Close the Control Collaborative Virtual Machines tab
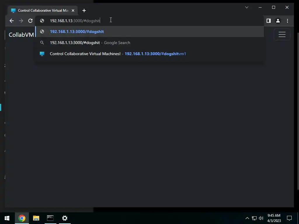 (x=73, y=10)
